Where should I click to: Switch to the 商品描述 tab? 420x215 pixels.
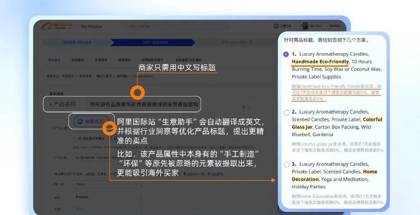(x=77, y=60)
